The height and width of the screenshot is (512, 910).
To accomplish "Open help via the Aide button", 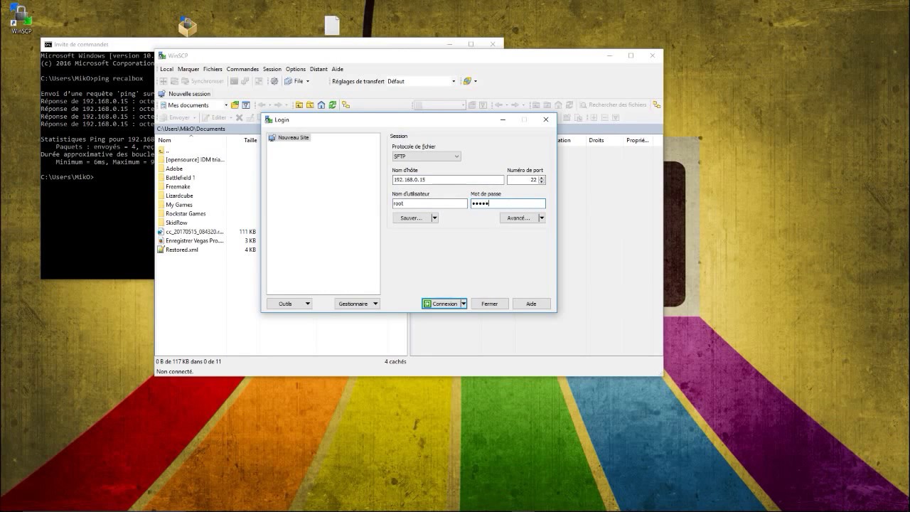I will (531, 304).
